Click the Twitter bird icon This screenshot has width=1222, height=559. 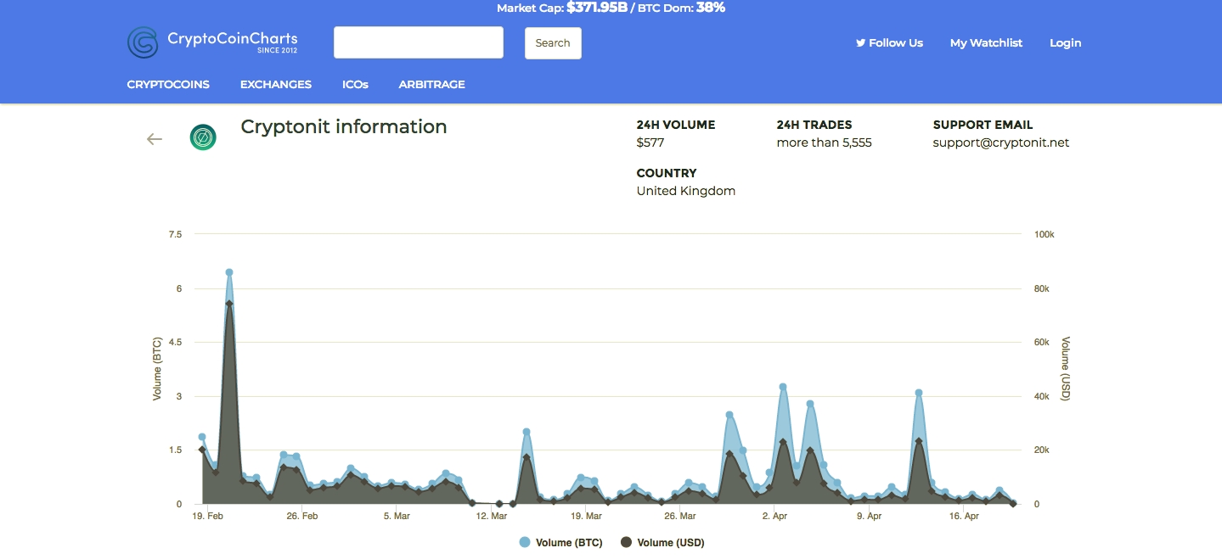tap(860, 42)
